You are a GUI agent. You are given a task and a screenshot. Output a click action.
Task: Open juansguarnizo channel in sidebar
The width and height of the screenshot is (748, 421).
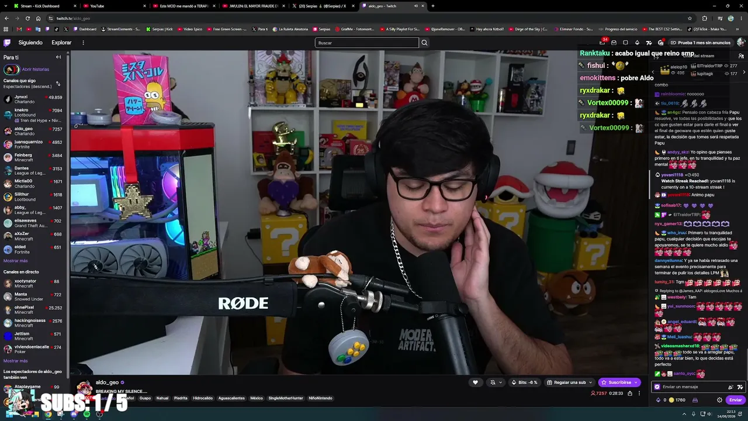[34, 144]
